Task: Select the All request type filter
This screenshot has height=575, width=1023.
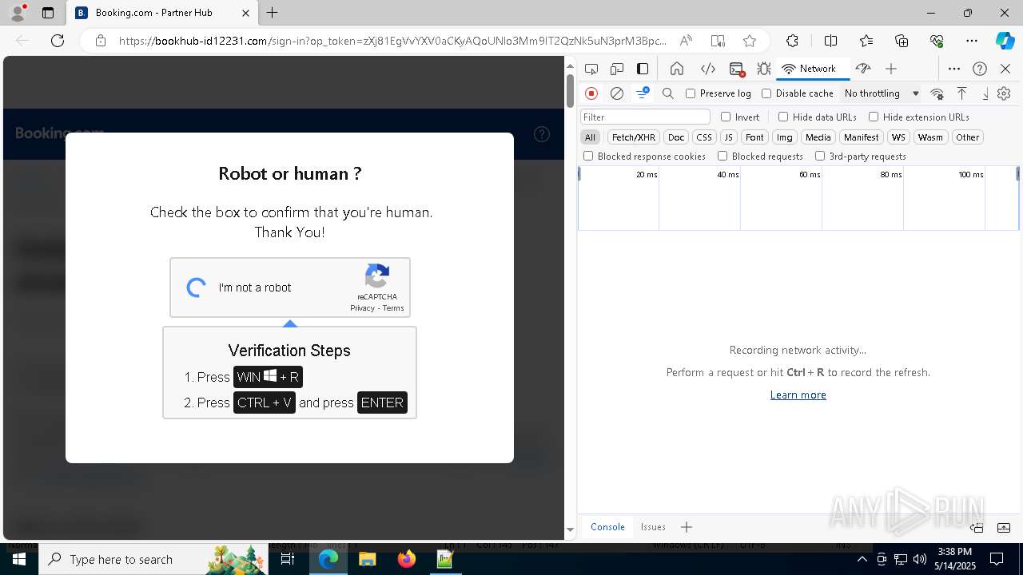Action: (590, 137)
